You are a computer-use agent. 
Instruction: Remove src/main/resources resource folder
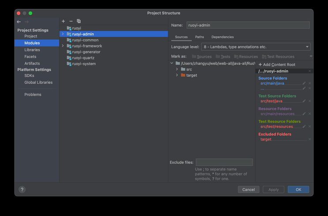pos(309,114)
